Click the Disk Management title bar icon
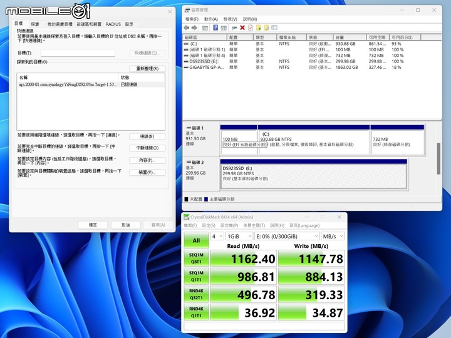Screen dimensions: 451x338 187,11
